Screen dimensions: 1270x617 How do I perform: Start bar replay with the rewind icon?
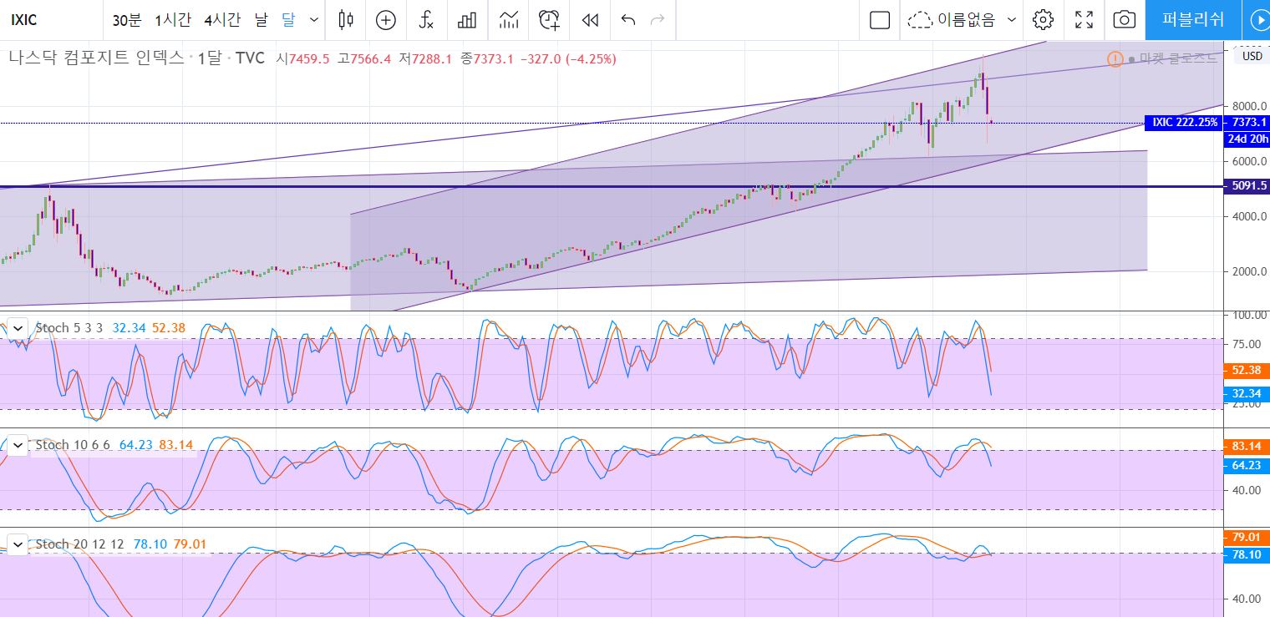(590, 20)
